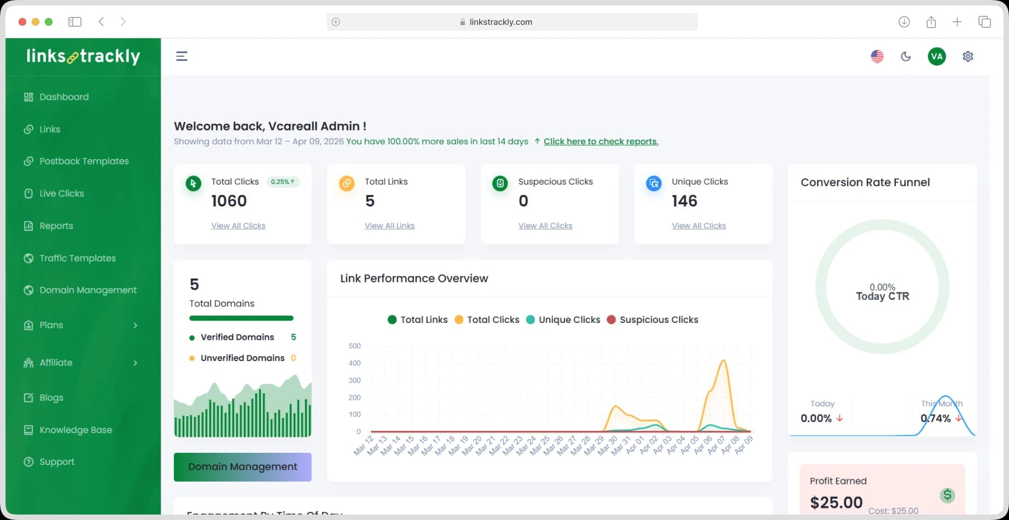Open Traffic Templates via its globe icon

[x=28, y=258]
